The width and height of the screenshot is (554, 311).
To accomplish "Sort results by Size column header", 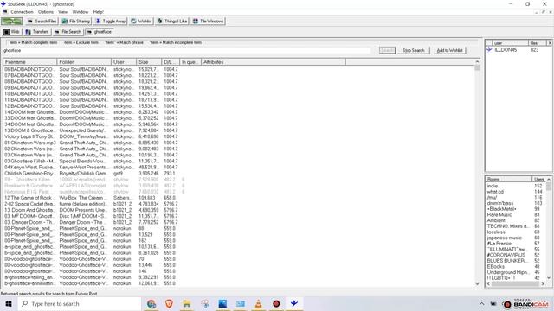I will tap(149, 62).
